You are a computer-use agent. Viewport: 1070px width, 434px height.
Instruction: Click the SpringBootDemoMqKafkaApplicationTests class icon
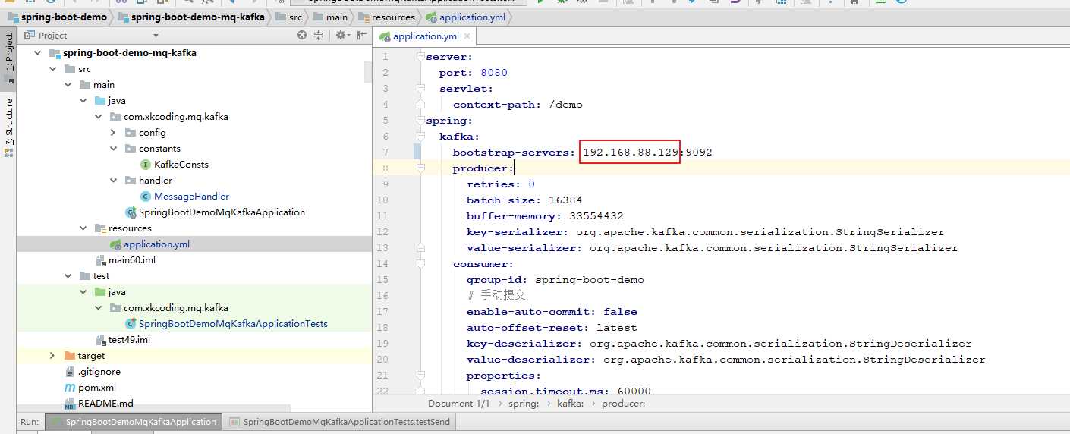click(131, 324)
